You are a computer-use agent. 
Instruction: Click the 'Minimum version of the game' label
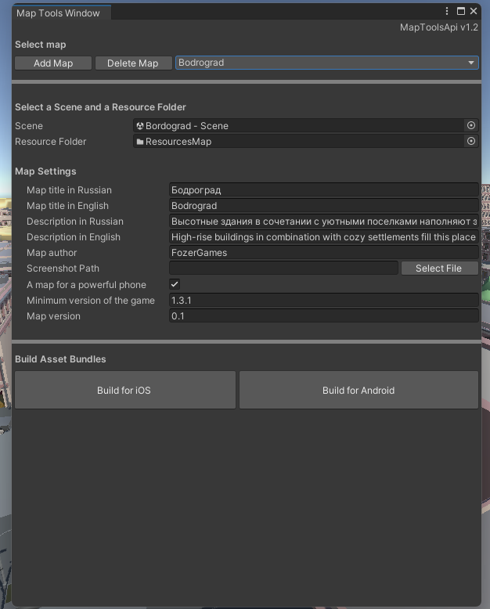[x=91, y=301]
